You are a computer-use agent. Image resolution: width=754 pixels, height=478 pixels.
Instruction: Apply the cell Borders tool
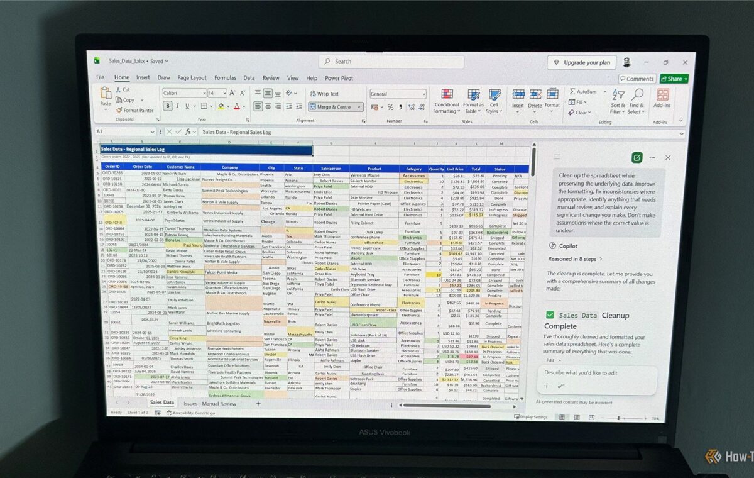[204, 106]
